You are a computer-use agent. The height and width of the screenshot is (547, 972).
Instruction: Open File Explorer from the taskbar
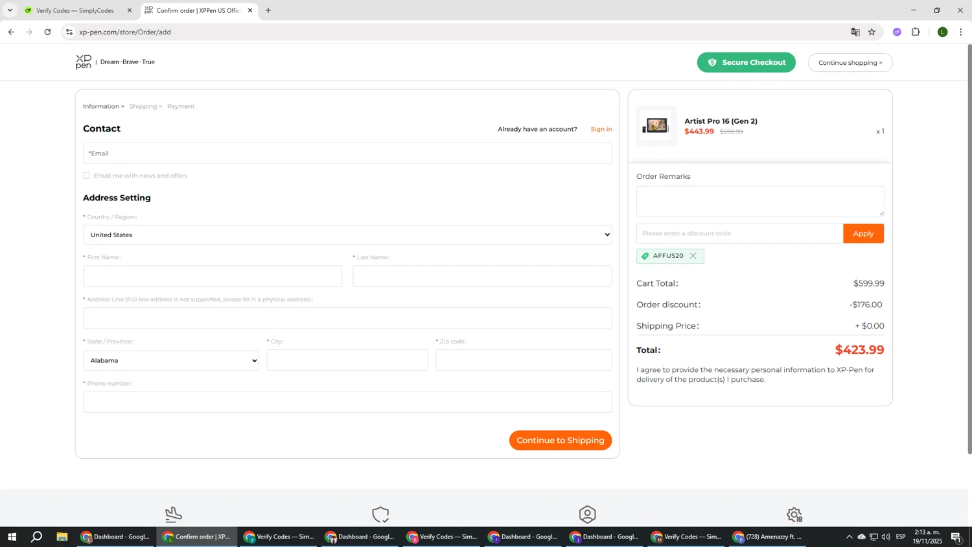[x=62, y=537]
